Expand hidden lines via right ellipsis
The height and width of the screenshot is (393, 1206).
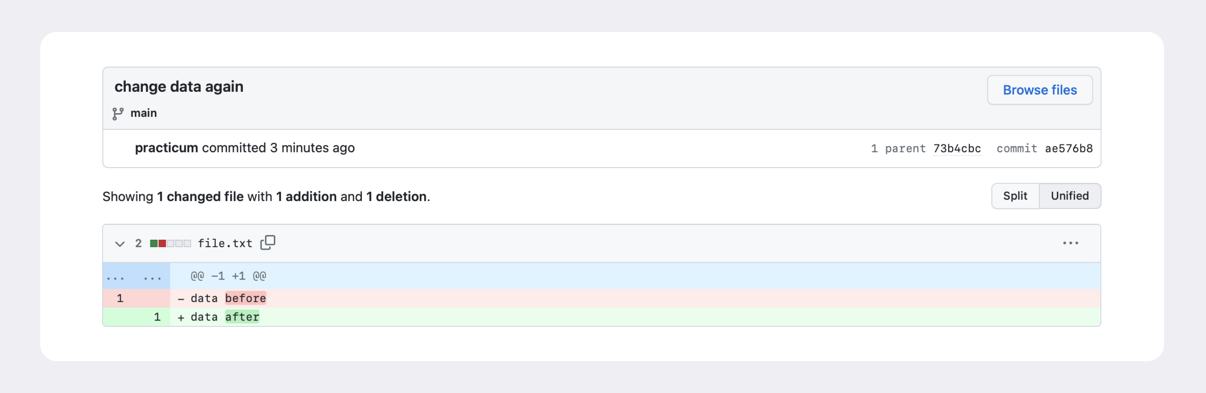pos(152,277)
